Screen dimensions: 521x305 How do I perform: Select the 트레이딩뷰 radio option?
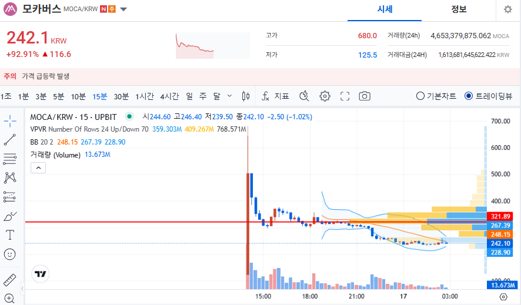pyautogui.click(x=489, y=96)
